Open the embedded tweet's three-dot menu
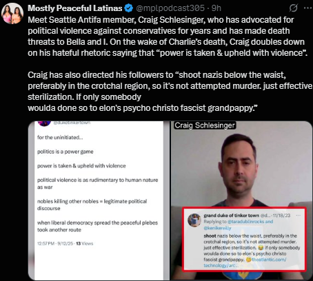Image resolution: width=313 pixels, height=281 pixels. 299,216
